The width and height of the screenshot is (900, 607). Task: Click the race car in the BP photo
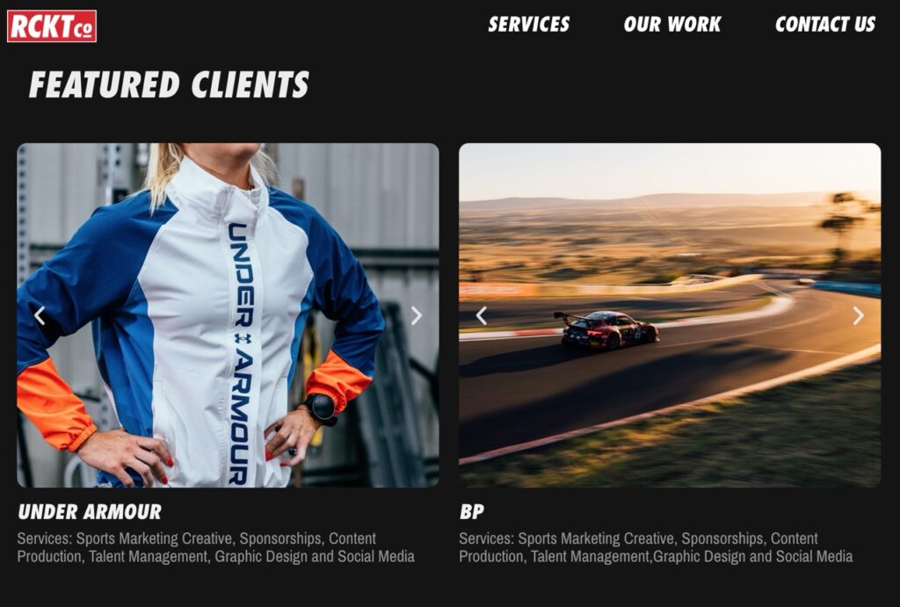(606, 330)
